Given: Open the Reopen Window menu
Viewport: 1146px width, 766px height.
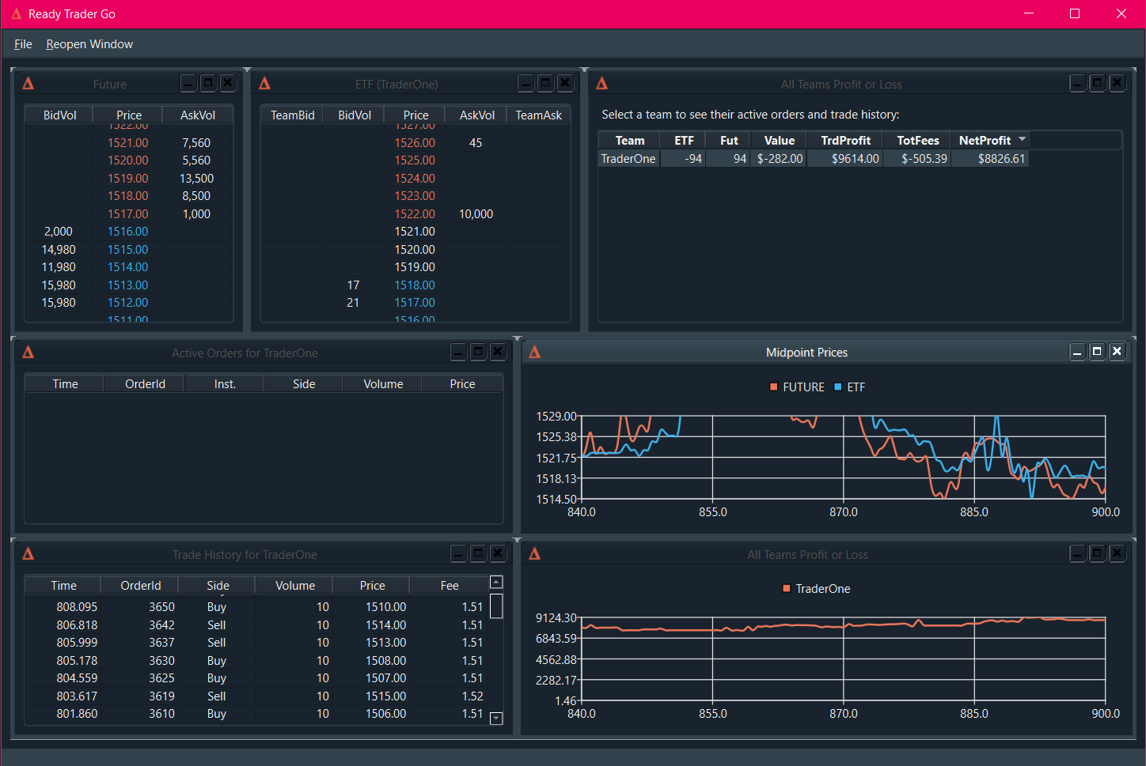Looking at the screenshot, I should tap(89, 44).
